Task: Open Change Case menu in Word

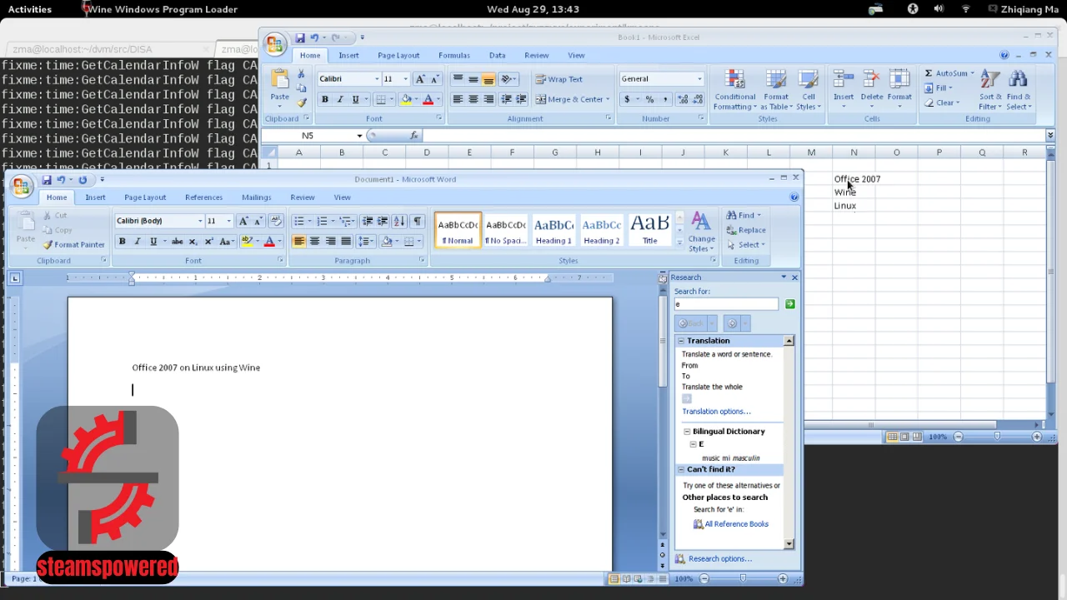Action: pyautogui.click(x=227, y=242)
